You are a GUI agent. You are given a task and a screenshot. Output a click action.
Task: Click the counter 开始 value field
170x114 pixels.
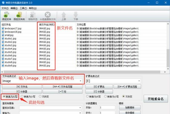tap(108, 108)
